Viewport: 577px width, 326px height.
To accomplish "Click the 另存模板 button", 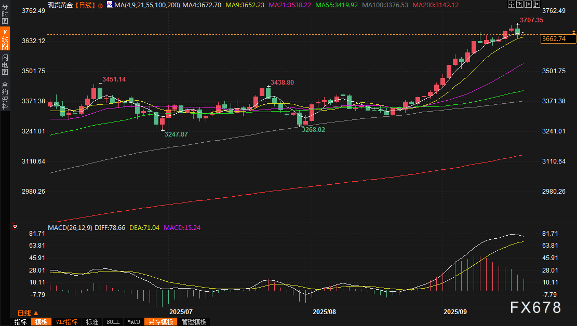I will 160,322.
